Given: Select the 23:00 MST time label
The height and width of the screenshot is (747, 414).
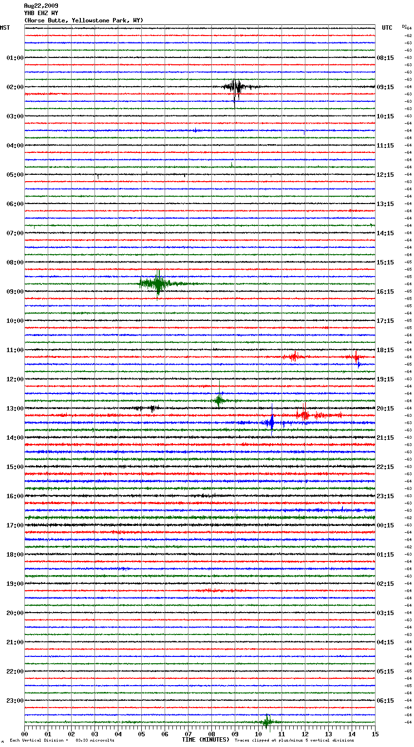Looking at the screenshot, I should [x=15, y=701].
